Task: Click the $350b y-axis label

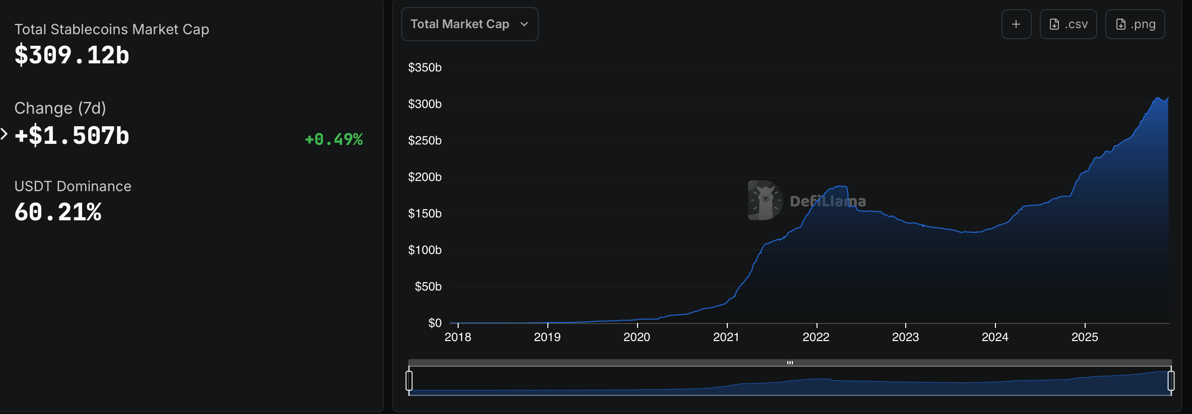Action: coord(424,67)
